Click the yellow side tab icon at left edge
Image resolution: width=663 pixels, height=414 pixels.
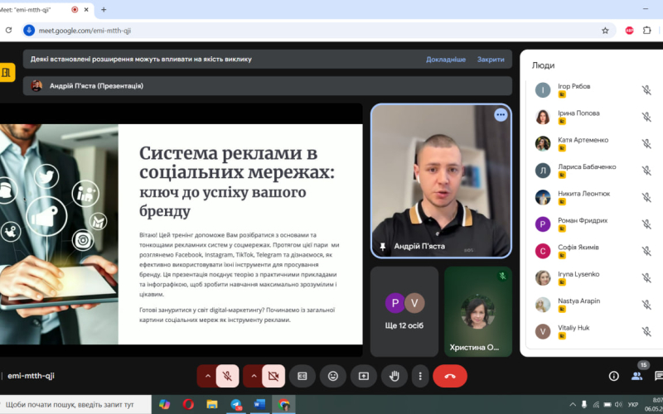tap(7, 73)
